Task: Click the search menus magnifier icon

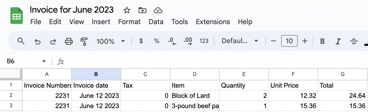Action: (21, 41)
